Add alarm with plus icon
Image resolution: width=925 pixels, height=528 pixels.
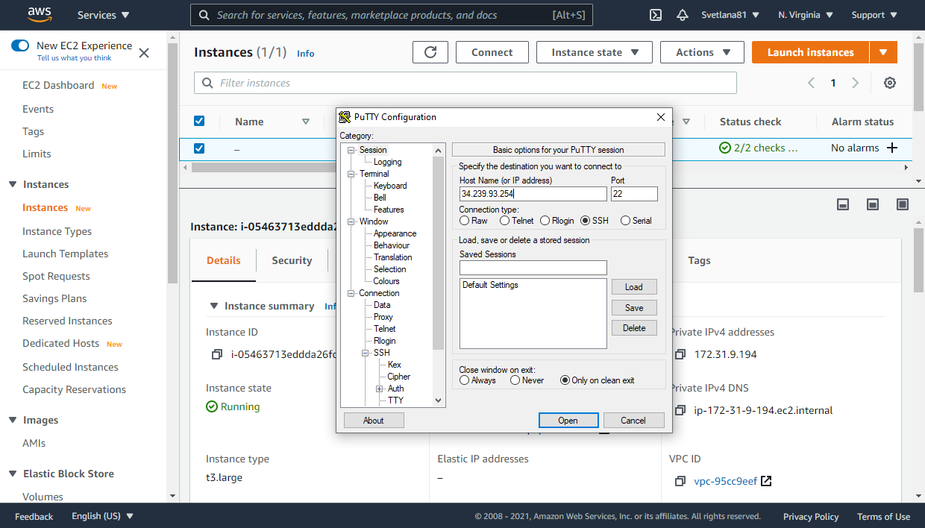[891, 148]
